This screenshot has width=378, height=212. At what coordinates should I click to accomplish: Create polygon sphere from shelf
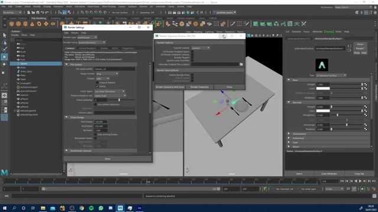tap(12, 24)
